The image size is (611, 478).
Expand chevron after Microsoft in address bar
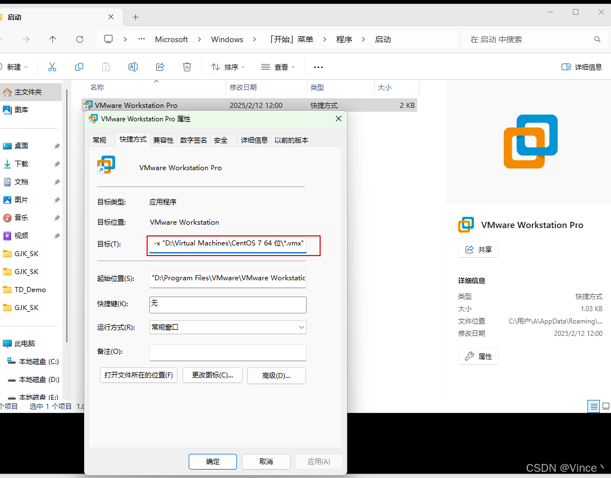pos(199,39)
